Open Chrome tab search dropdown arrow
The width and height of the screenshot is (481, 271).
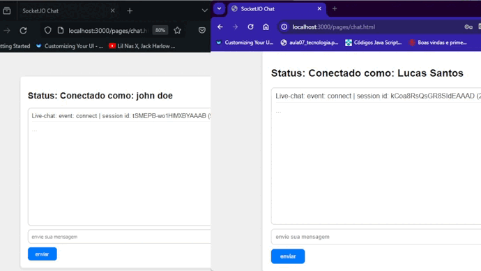(220, 8)
